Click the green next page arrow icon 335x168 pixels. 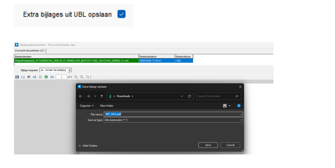coord(46,77)
